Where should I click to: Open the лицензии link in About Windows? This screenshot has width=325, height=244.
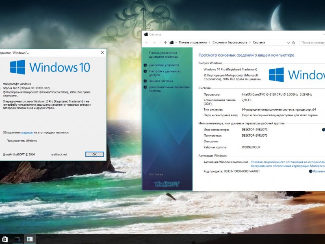27,133
